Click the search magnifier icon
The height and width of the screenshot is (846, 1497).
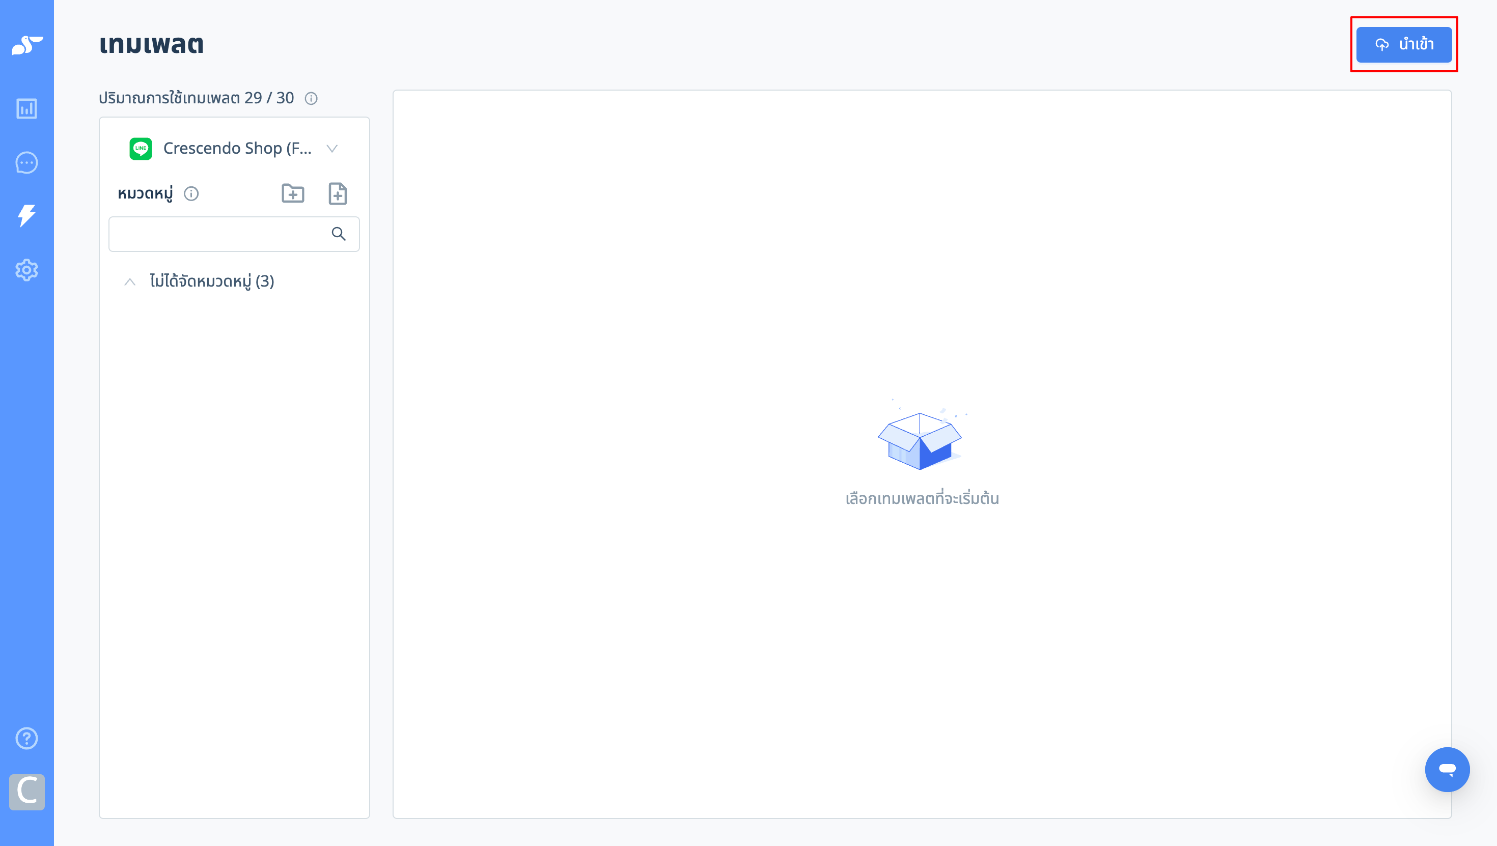point(338,234)
